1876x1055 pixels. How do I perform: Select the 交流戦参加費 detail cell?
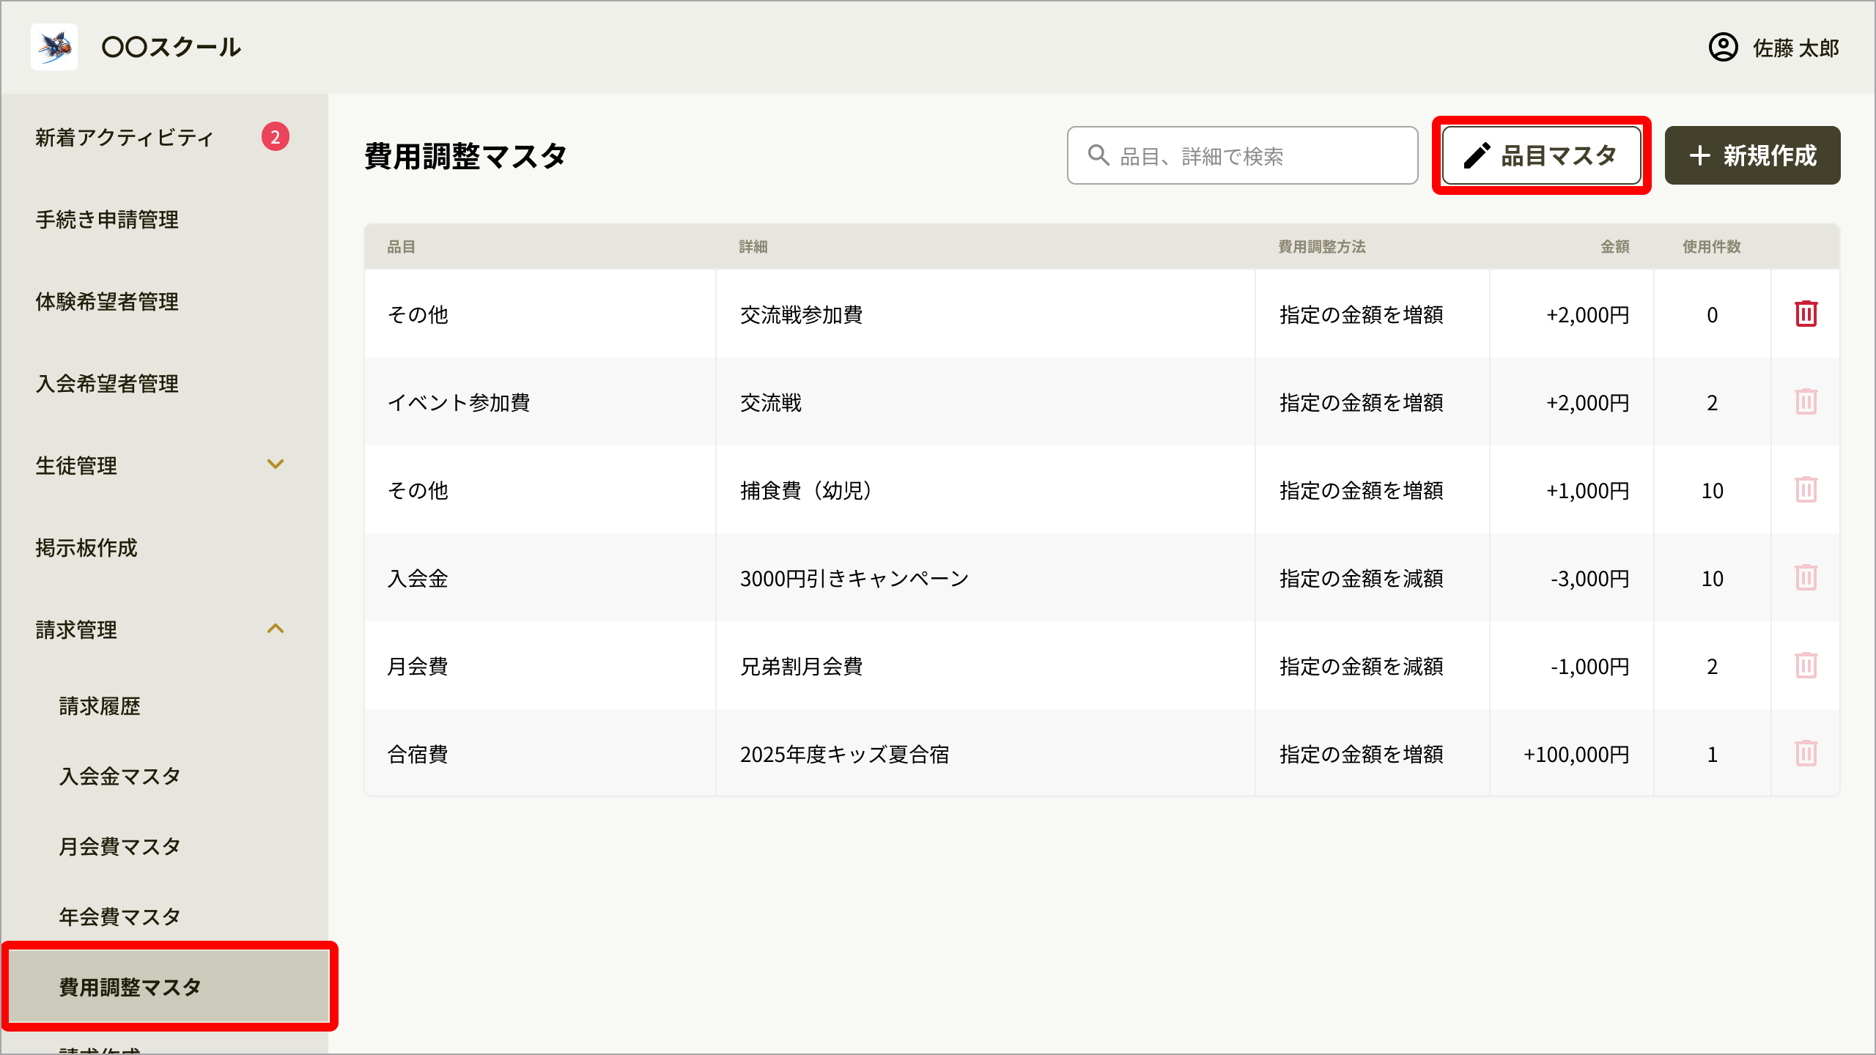click(985, 314)
